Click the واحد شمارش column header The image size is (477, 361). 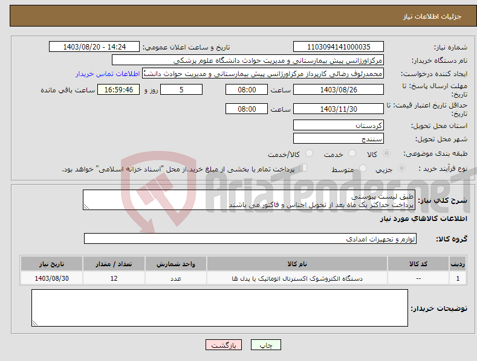[176, 264]
